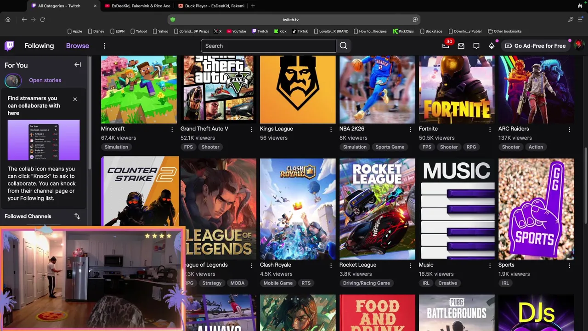Viewport: 588px width, 331px height.
Task: Switch to the Duck Player tab
Action: coord(211,6)
